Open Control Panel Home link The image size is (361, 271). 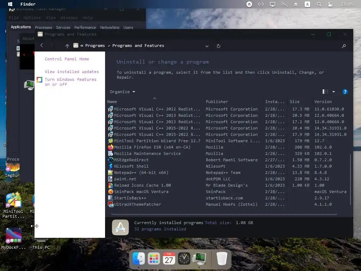67,59
